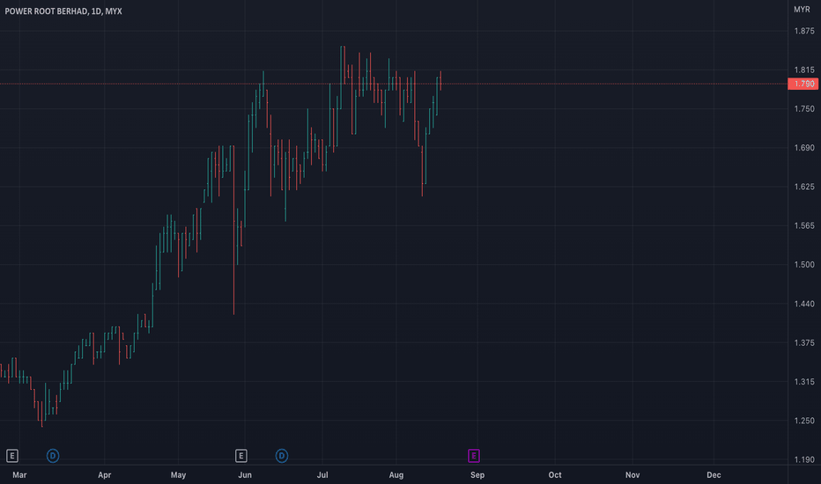Viewport: 821px width, 484px height.
Task: Click the earnings E marker near June
Action: 240,456
